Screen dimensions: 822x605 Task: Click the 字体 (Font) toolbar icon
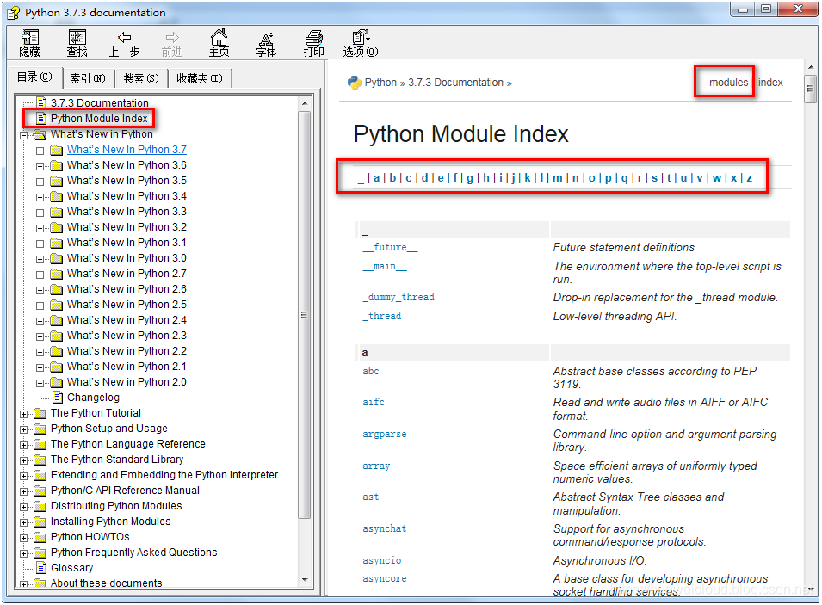[266, 43]
